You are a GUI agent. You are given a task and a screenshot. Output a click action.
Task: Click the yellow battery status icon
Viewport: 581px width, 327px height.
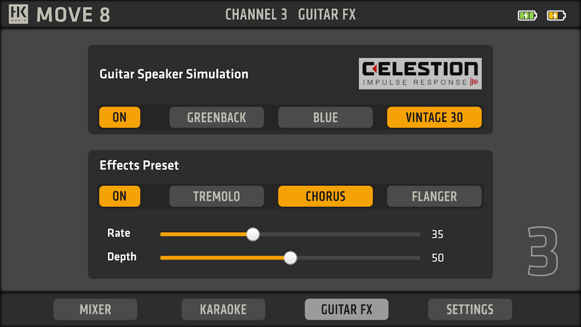pos(556,16)
